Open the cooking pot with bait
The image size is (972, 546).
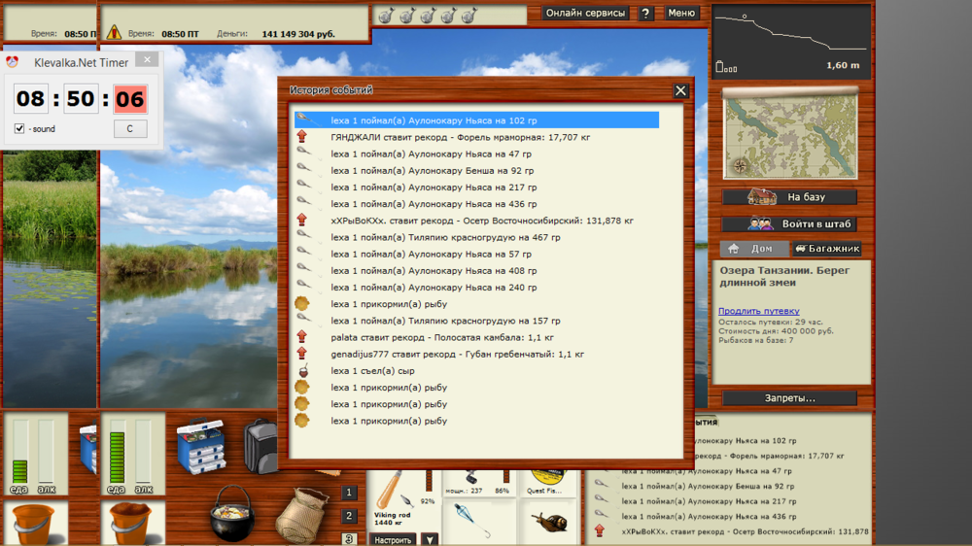pos(232,514)
